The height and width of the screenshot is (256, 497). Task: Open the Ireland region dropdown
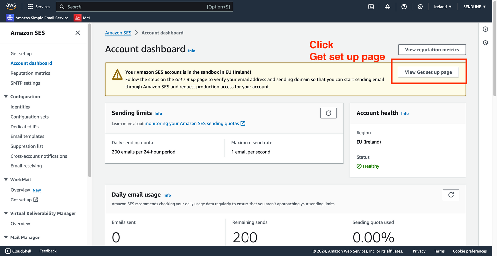point(443,7)
